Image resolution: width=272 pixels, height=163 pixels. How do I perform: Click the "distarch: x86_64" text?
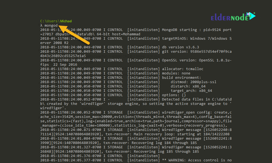tap(188, 86)
